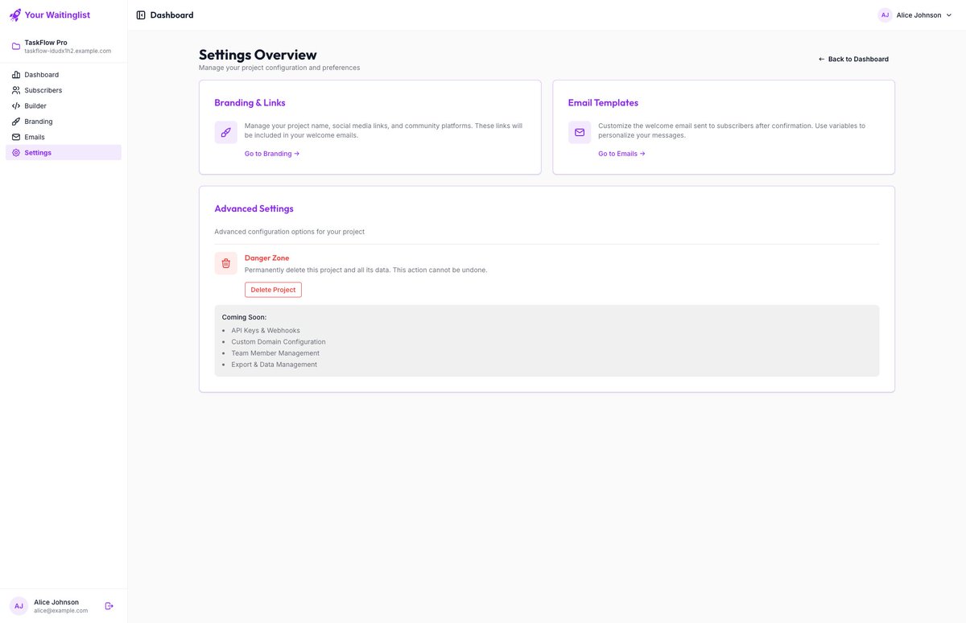Image resolution: width=966 pixels, height=623 pixels.
Task: Click the Delete Project button
Action: tap(273, 290)
